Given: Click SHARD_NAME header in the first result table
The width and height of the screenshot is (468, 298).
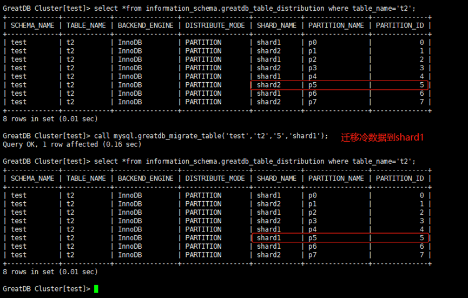Looking at the screenshot, I should (276, 25).
